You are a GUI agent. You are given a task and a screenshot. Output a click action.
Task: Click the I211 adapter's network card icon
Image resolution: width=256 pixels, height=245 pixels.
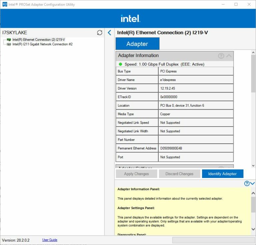click(x=9, y=44)
